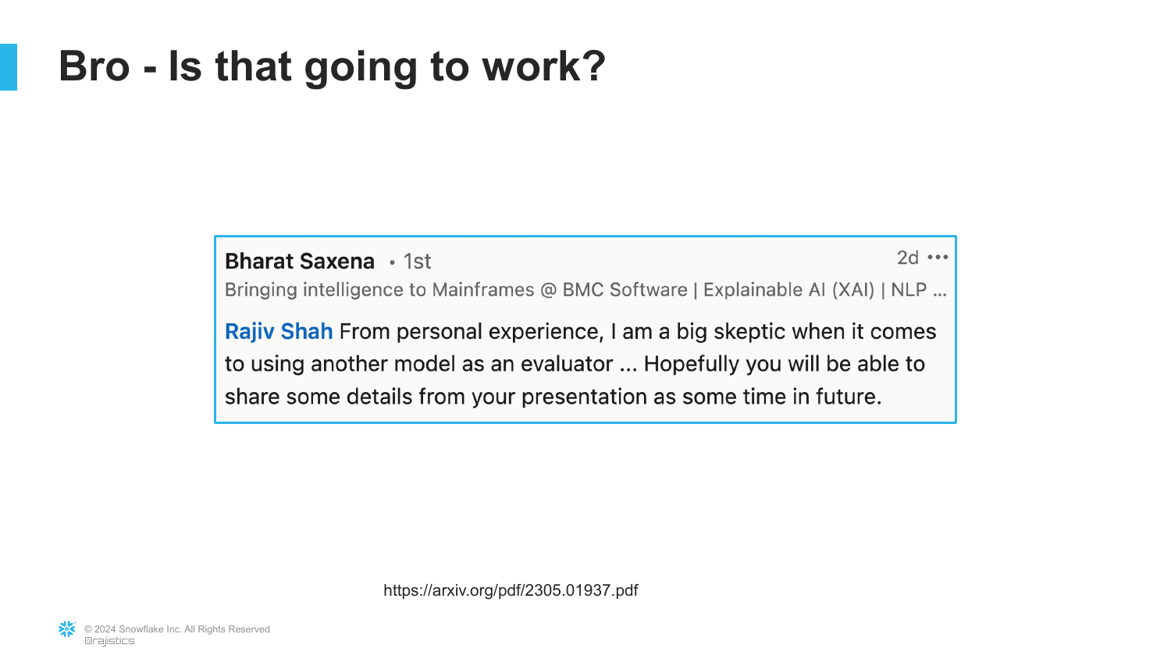This screenshot has height=659, width=1171.
Task: Click the "NLP" text in the headline
Action: click(x=909, y=290)
